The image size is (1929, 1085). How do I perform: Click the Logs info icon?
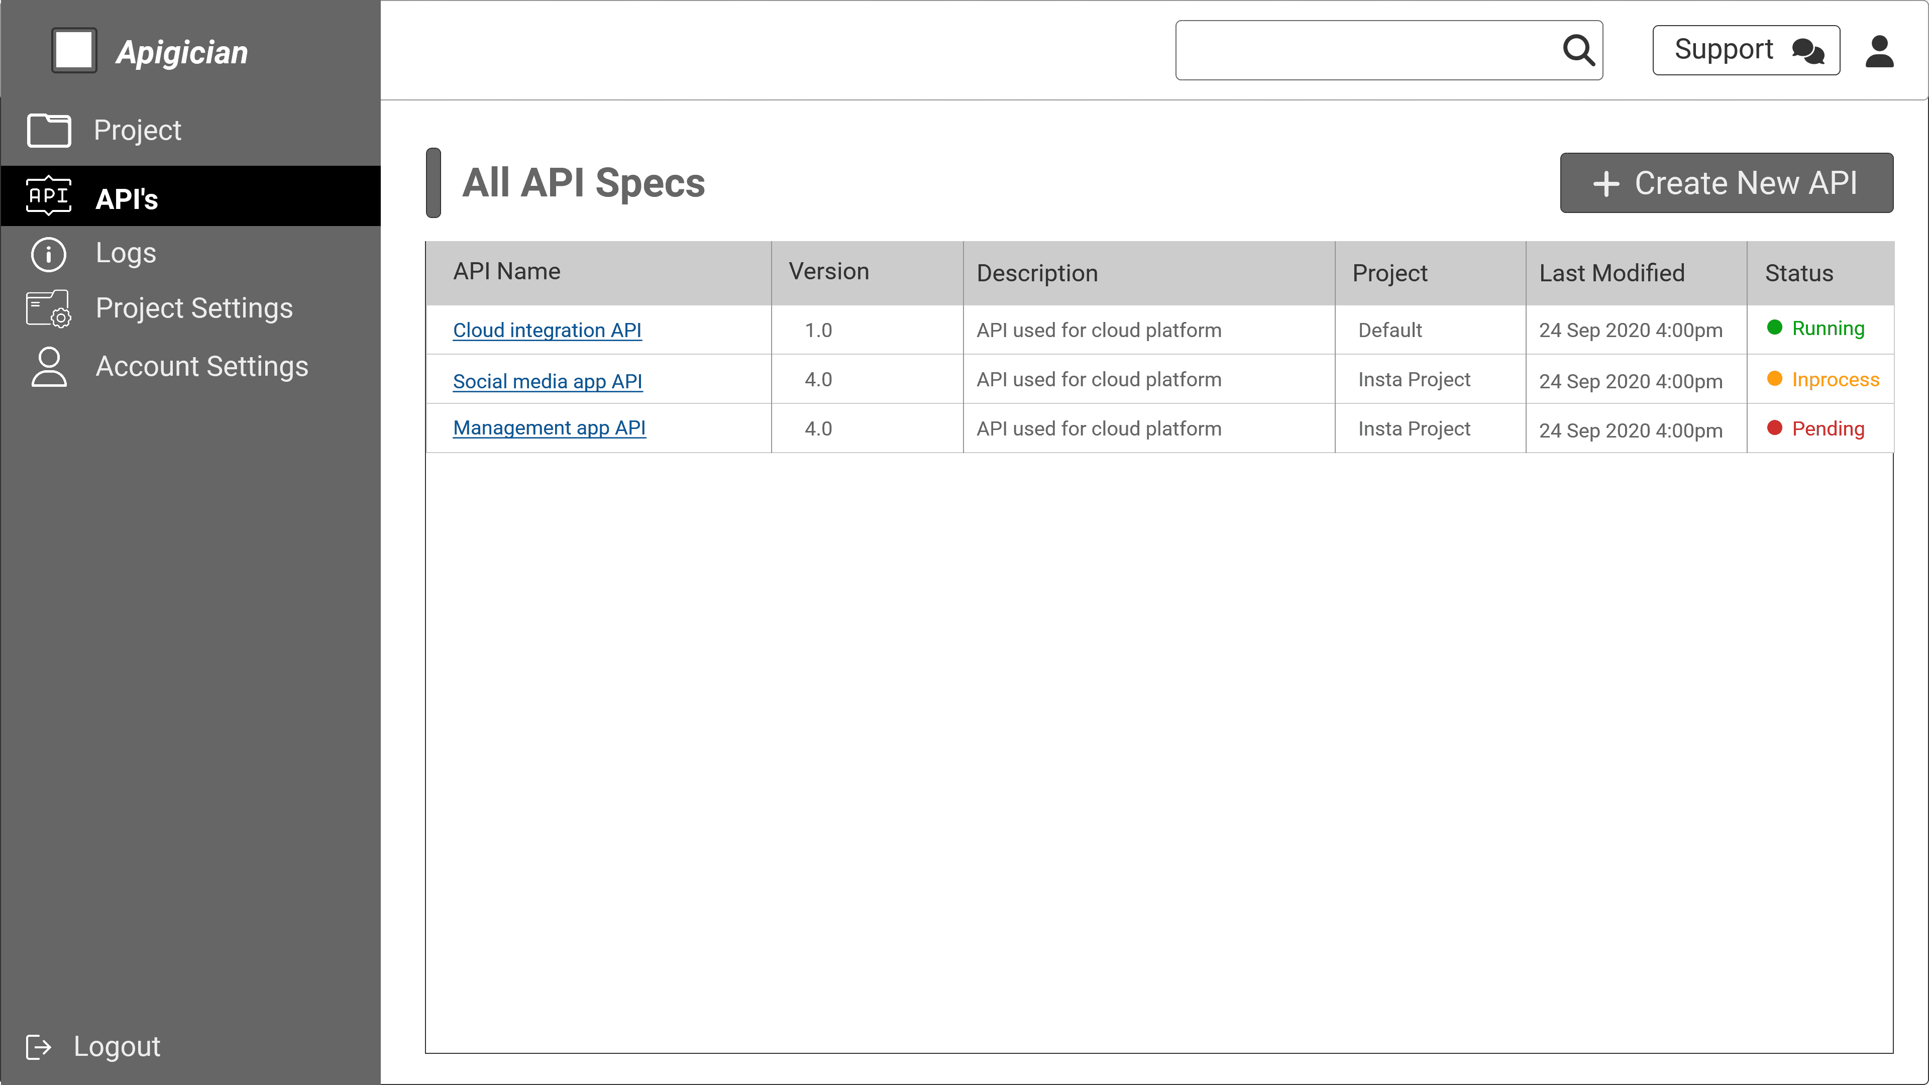49,254
